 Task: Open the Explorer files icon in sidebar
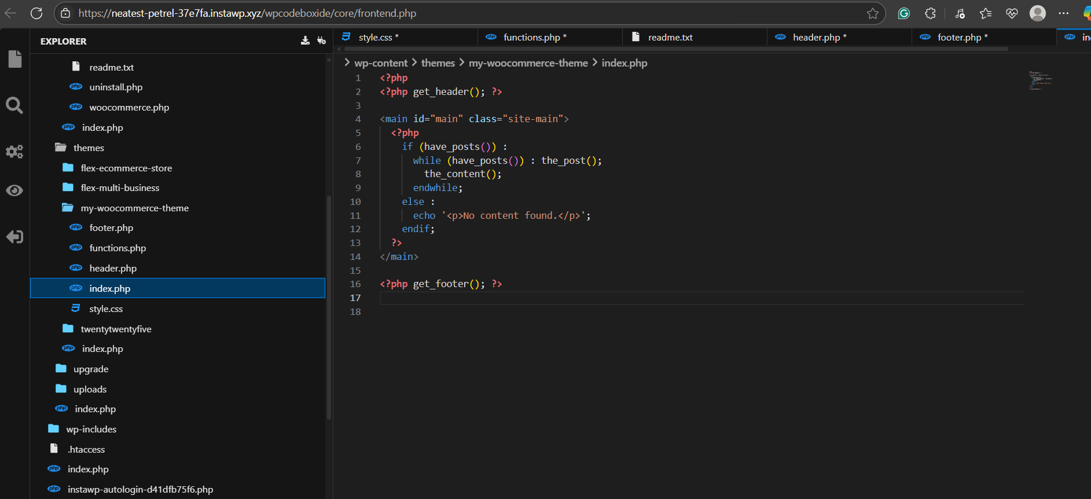click(x=15, y=59)
